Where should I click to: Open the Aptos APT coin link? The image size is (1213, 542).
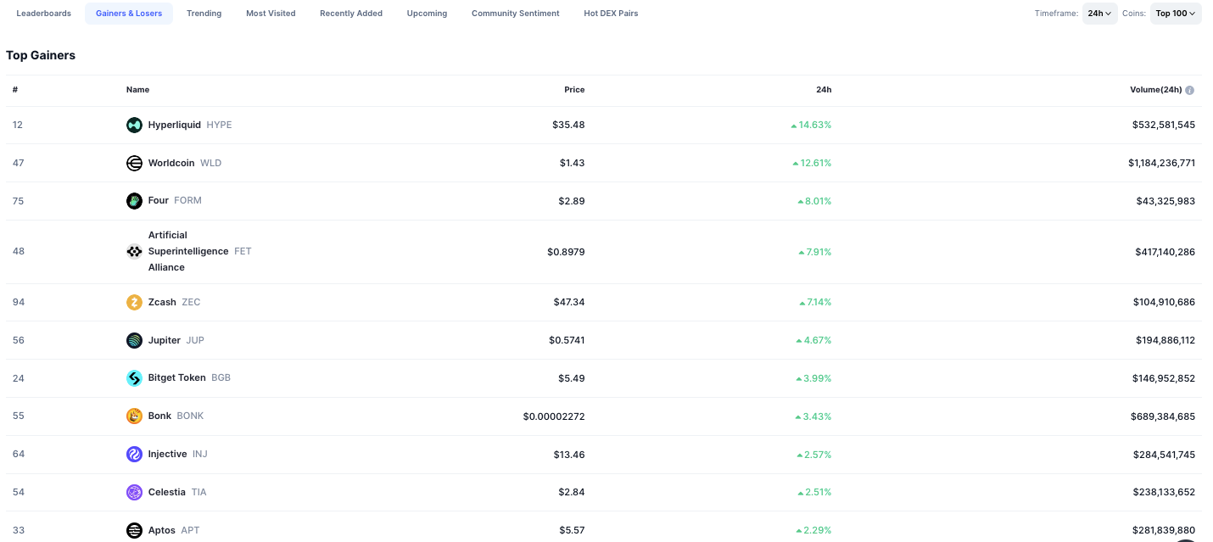163,530
